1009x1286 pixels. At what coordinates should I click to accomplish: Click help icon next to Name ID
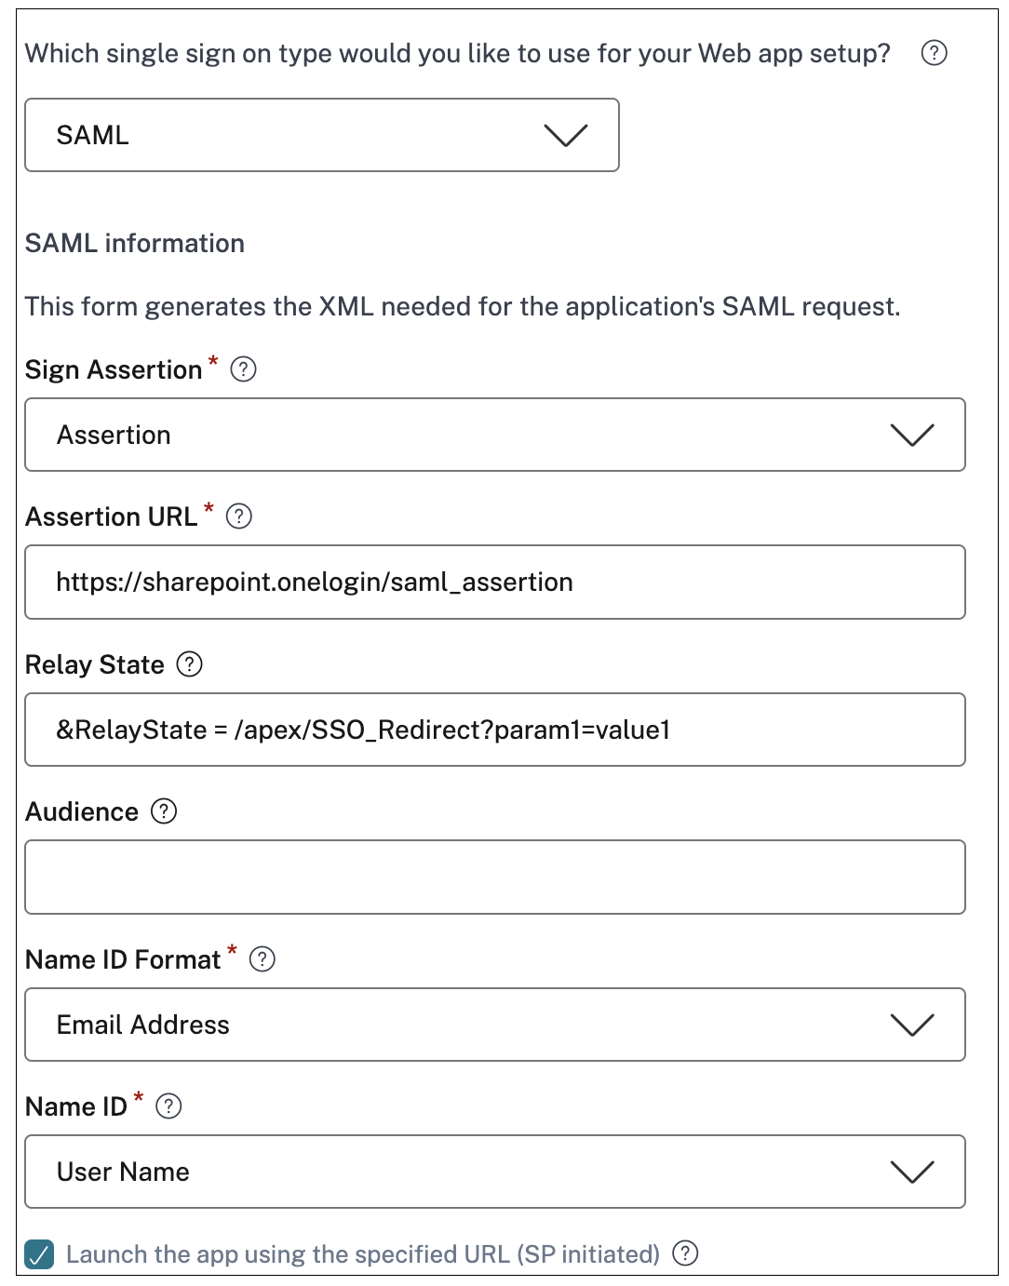click(168, 1106)
